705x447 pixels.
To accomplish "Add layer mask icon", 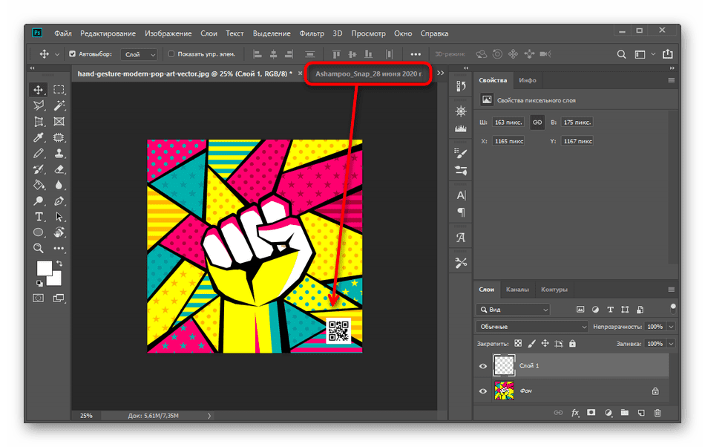I will 591,412.
